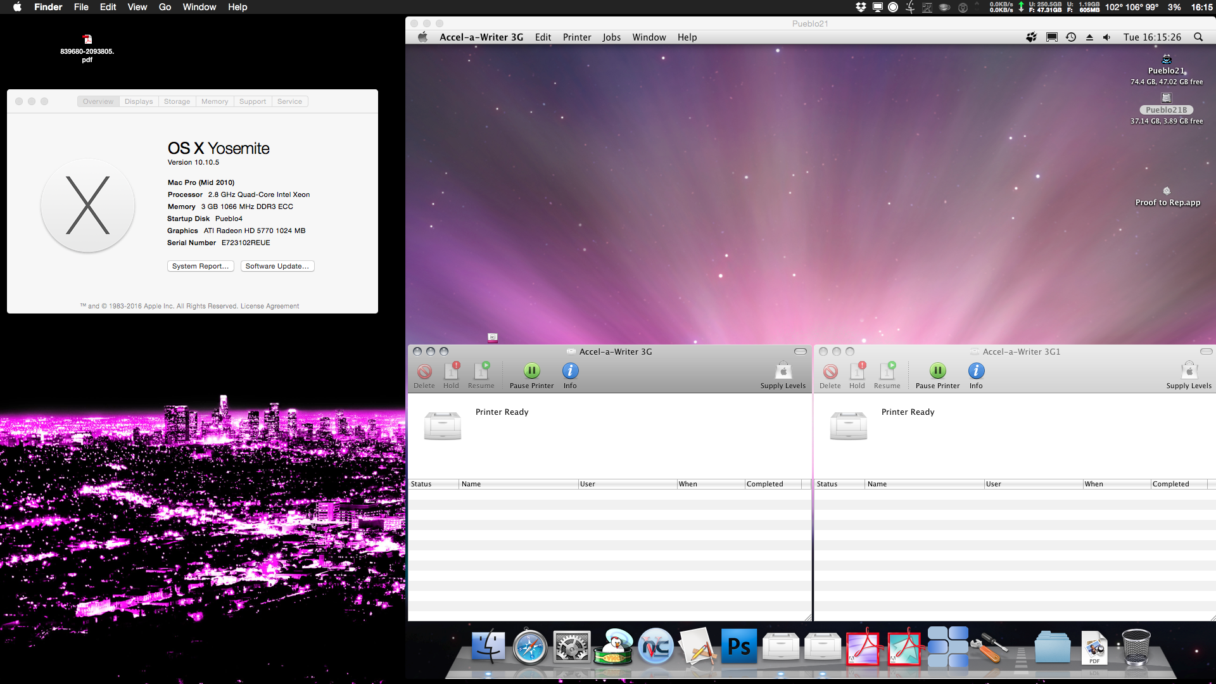The width and height of the screenshot is (1216, 684).
Task: Click the eject icon in Pueblo21 menu bar
Action: (x=1089, y=37)
